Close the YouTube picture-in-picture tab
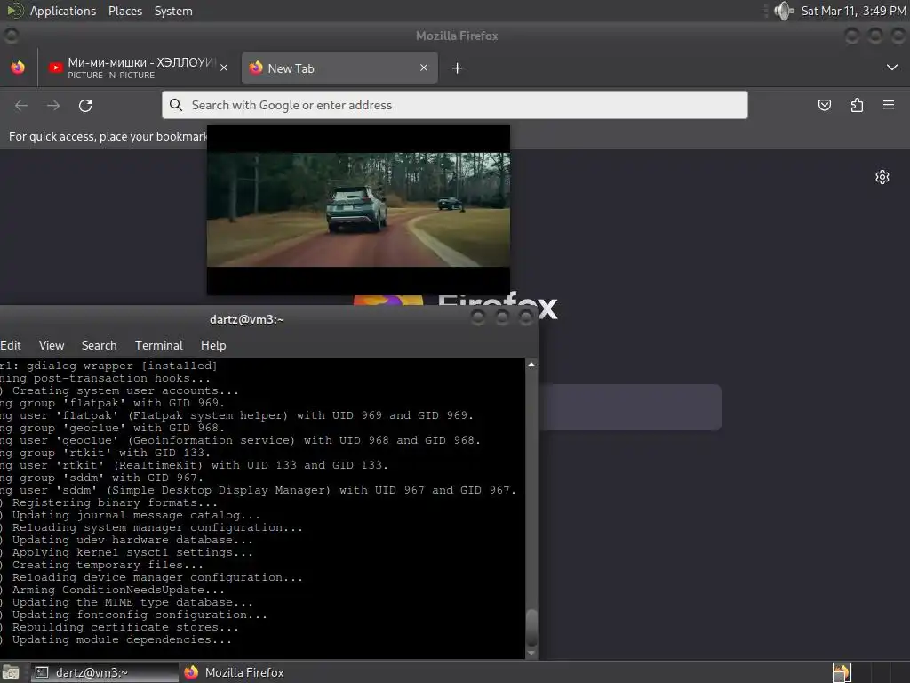 pyautogui.click(x=224, y=68)
